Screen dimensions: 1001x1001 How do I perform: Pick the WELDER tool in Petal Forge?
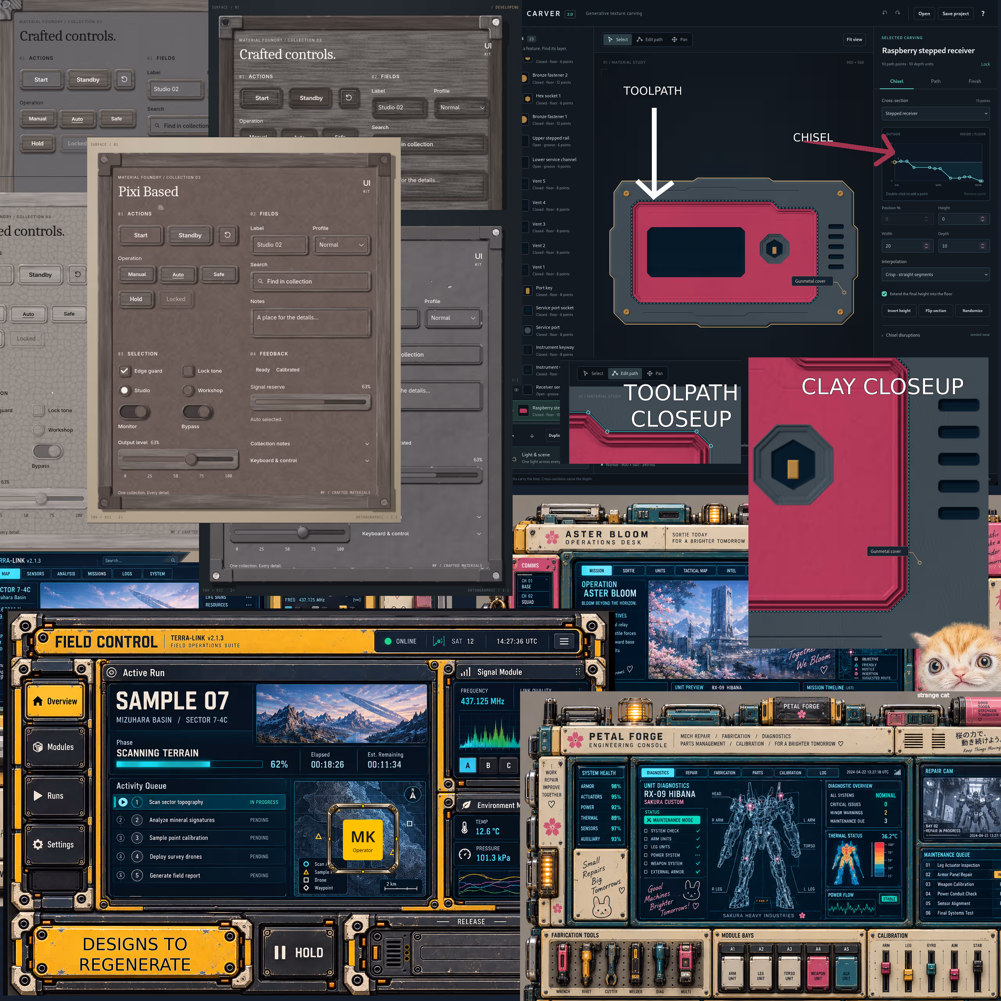click(x=636, y=965)
